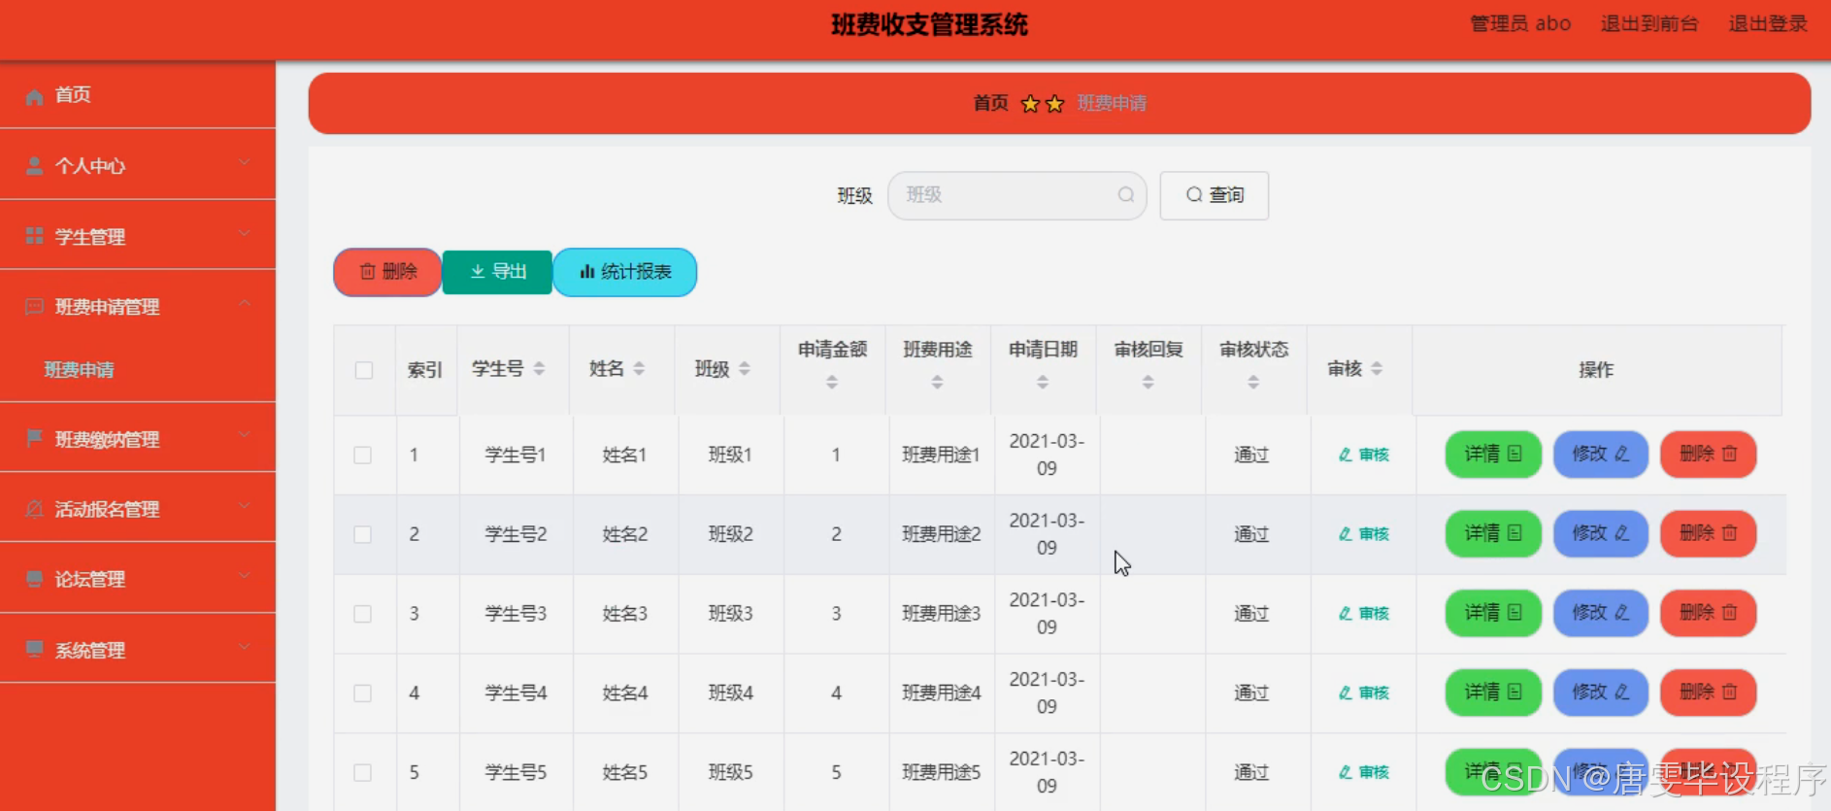
Task: Click the grid icon next to 学生管理
Action: pos(34,236)
